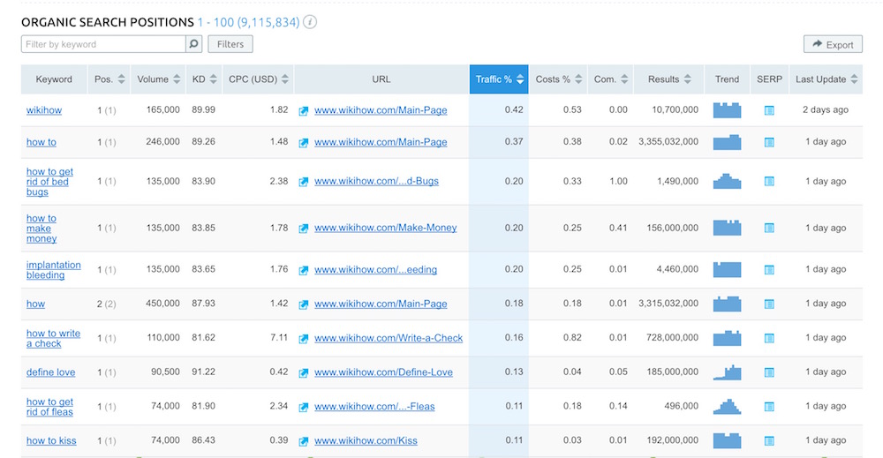Click external link icon for Write-a-Check URL
Image resolution: width=883 pixels, height=458 pixels.
click(304, 338)
